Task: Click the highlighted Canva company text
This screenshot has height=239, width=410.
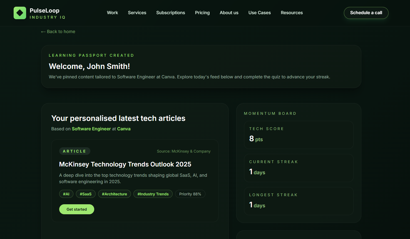Action: tap(124, 129)
